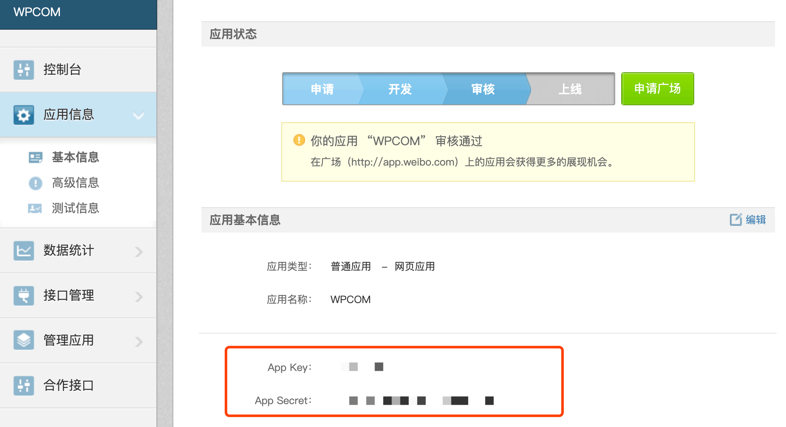Screen dimensions: 786x427
Task: Click the 应用信息 gear icon
Action: pyautogui.click(x=24, y=115)
